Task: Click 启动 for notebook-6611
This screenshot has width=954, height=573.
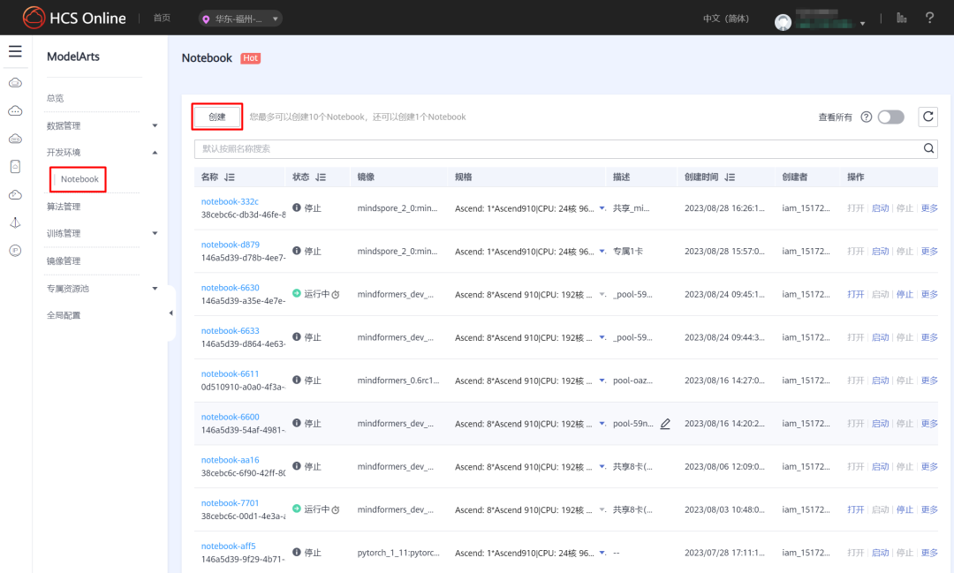Action: (880, 381)
